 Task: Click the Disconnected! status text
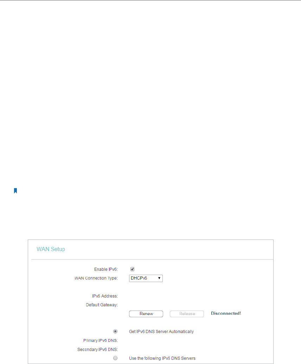pos(226,313)
